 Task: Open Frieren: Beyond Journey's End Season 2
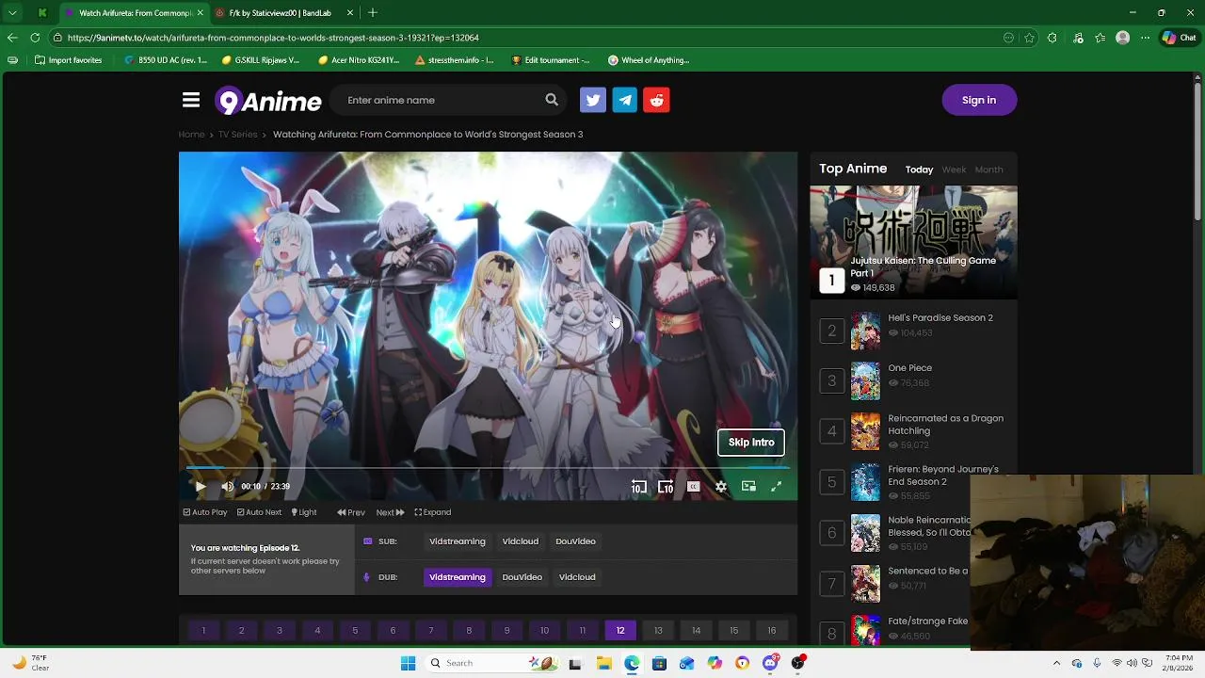943,476
